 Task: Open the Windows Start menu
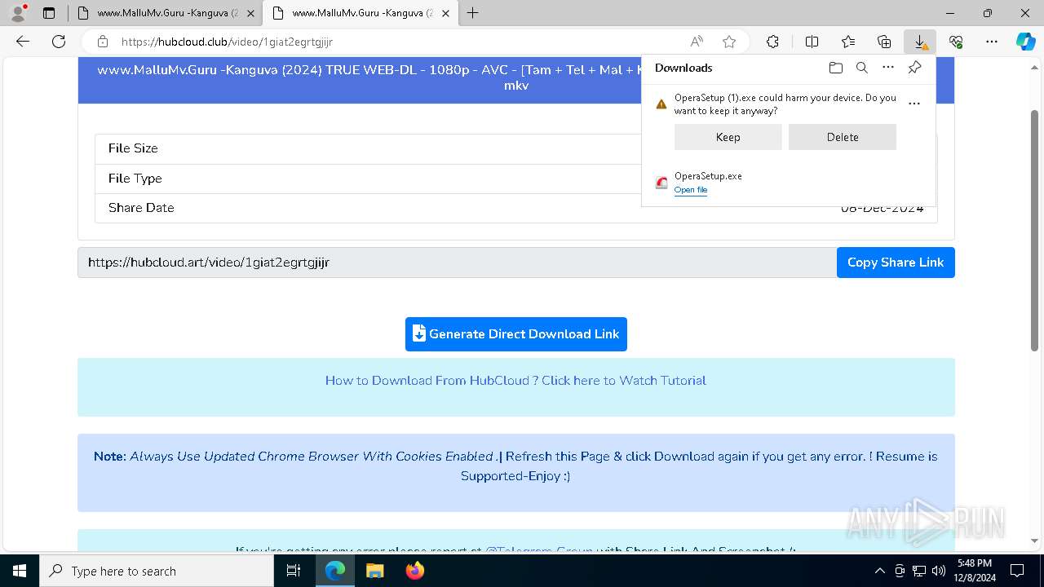[x=20, y=571]
